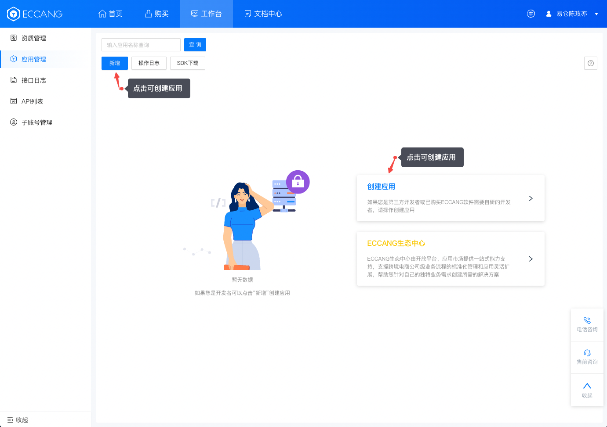Click the house icon next to 首页
607x427 pixels.
click(x=102, y=14)
